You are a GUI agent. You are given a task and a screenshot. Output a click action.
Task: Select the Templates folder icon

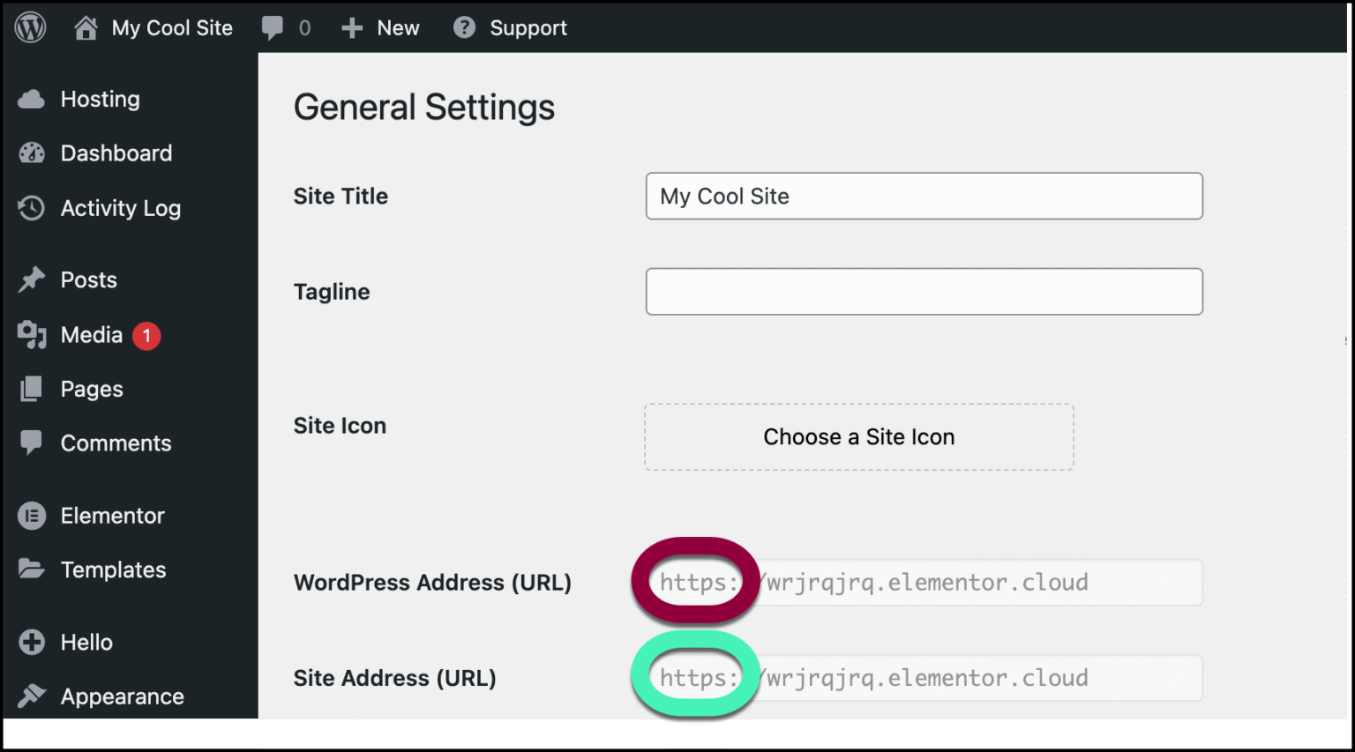click(32, 570)
